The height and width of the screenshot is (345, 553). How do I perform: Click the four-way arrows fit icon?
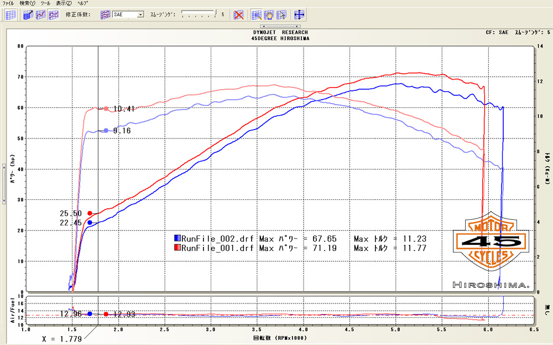click(x=299, y=15)
